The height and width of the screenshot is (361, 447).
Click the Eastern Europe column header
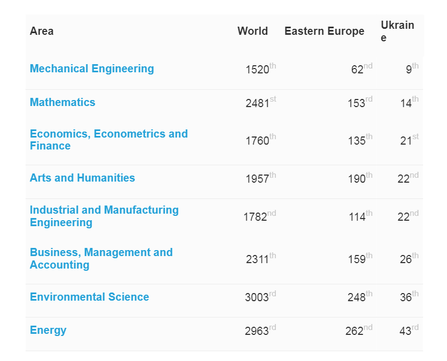[x=324, y=32]
